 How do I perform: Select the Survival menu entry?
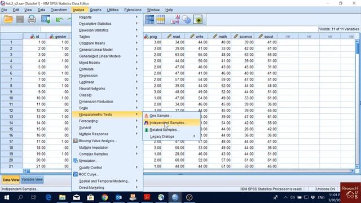(107, 127)
